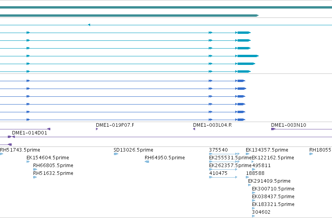Click the purple arrow under DME1-003L04.R
Image resolution: width=332 pixels, height=218 pixels.
[194, 129]
